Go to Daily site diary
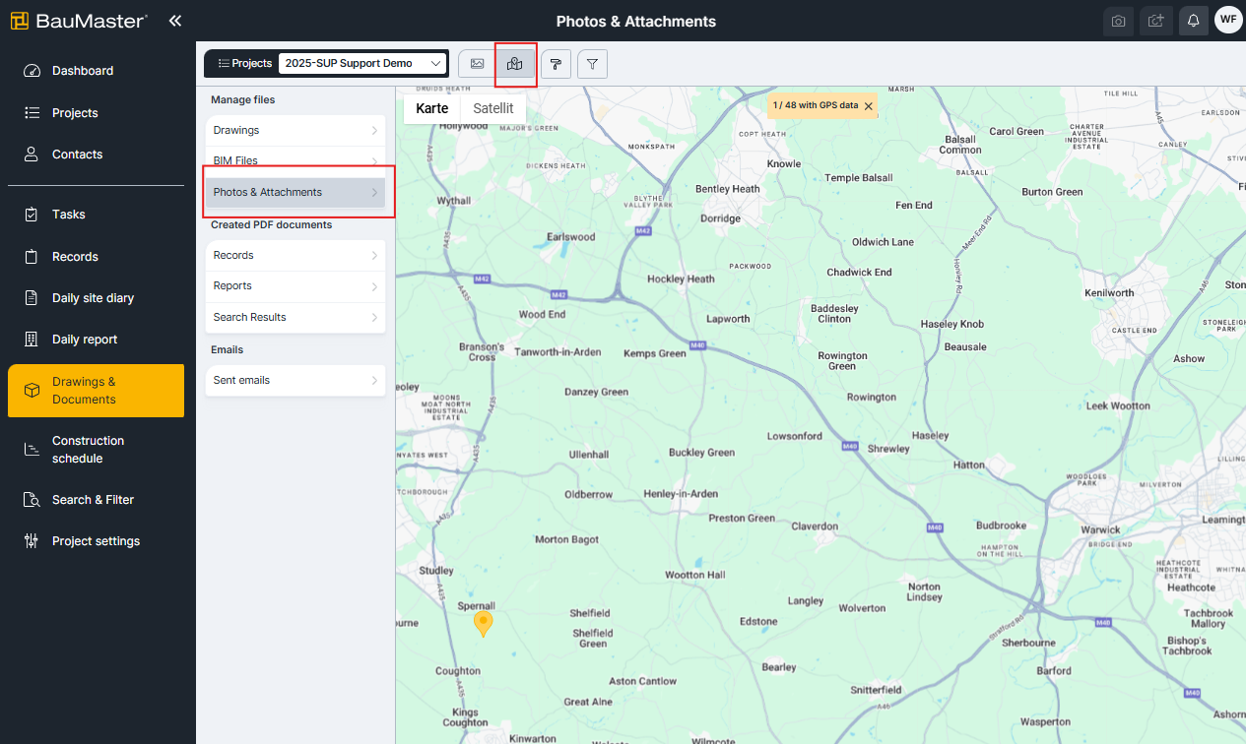1246x744 pixels. click(x=93, y=298)
